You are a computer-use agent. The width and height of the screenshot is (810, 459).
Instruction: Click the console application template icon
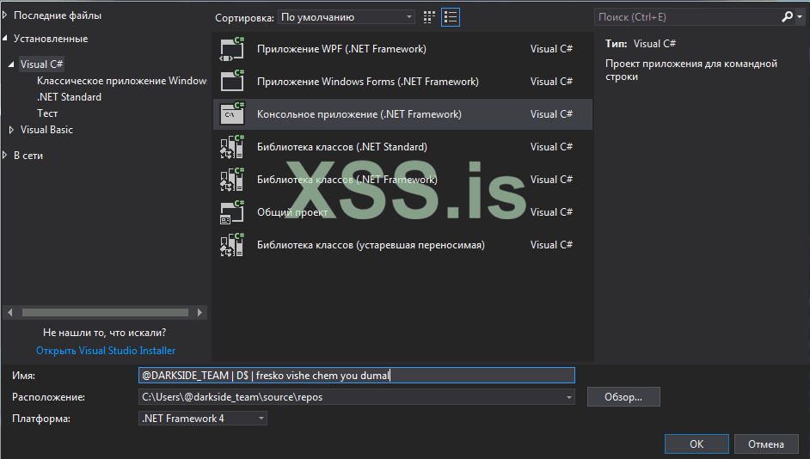(232, 114)
